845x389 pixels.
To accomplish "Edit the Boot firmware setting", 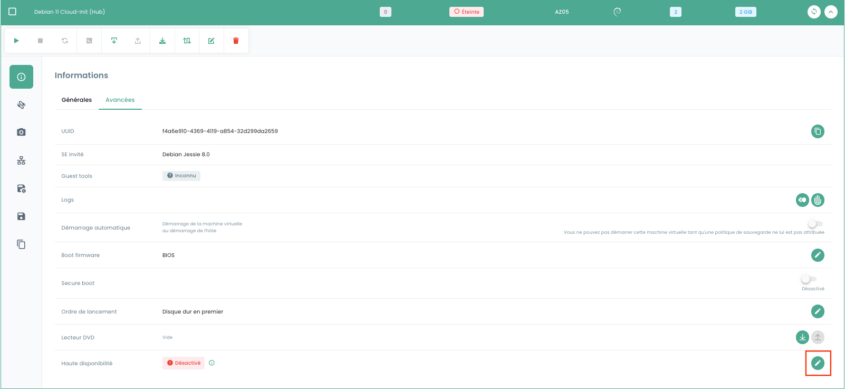I will point(817,255).
